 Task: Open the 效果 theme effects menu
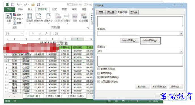[18, 23]
